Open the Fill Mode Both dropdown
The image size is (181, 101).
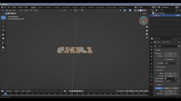(170, 63)
